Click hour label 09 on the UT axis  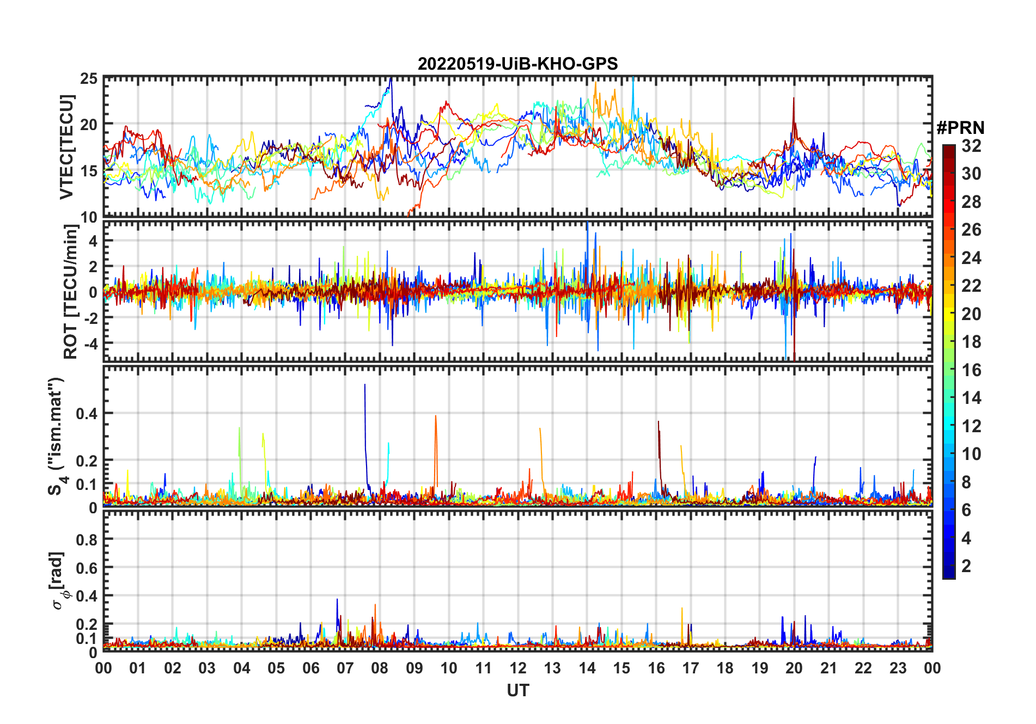tap(415, 668)
